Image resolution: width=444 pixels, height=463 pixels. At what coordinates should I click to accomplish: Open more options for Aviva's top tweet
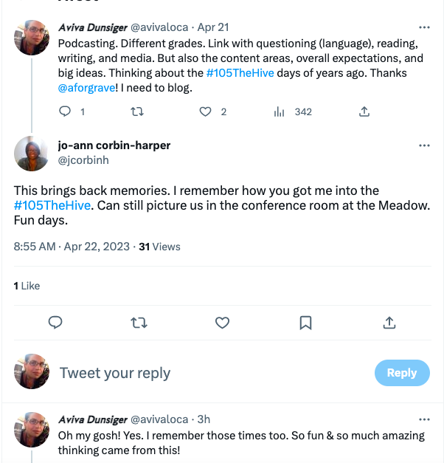[x=424, y=27]
